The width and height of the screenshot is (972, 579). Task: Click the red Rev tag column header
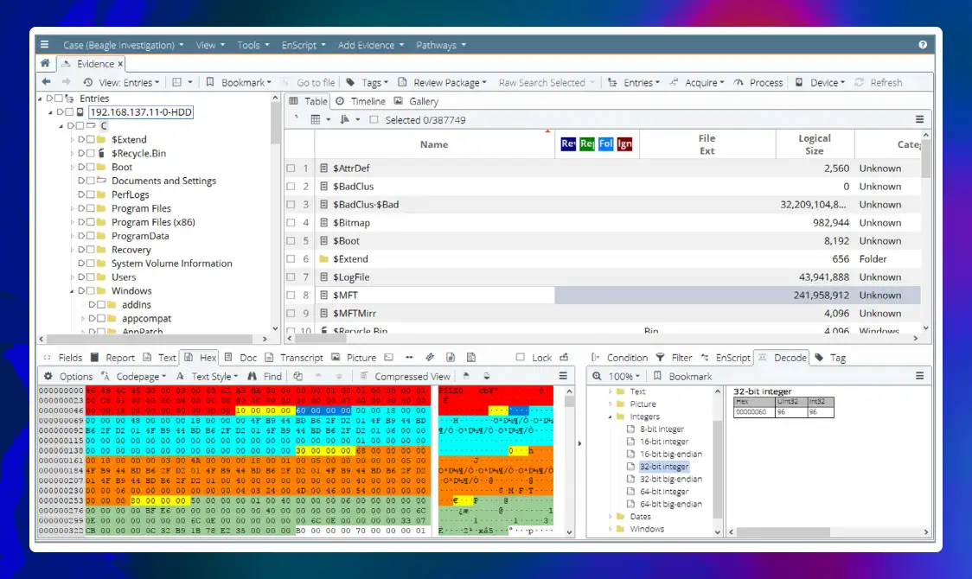[x=568, y=143]
